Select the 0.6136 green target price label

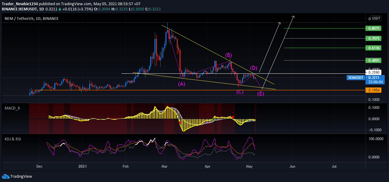pos(374,48)
